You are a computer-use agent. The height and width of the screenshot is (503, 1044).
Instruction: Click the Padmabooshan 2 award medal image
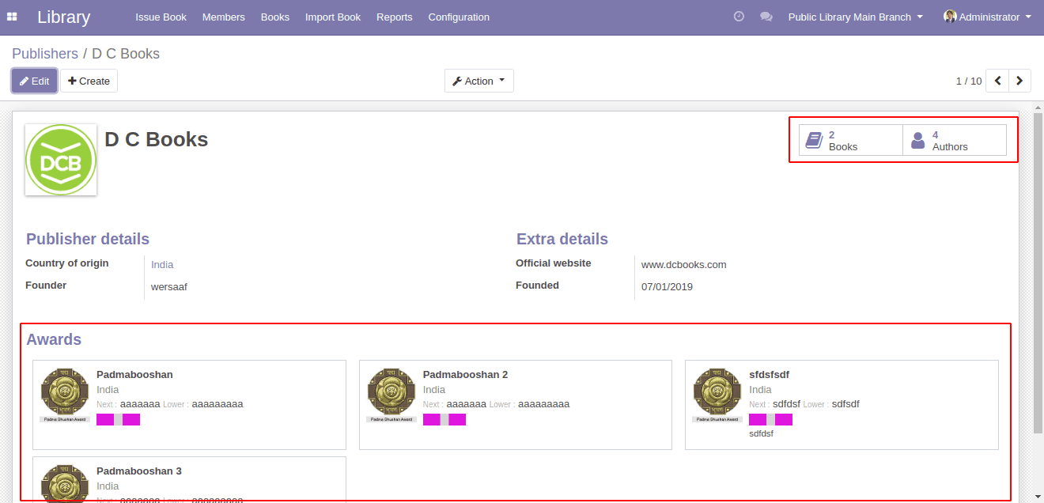391,394
